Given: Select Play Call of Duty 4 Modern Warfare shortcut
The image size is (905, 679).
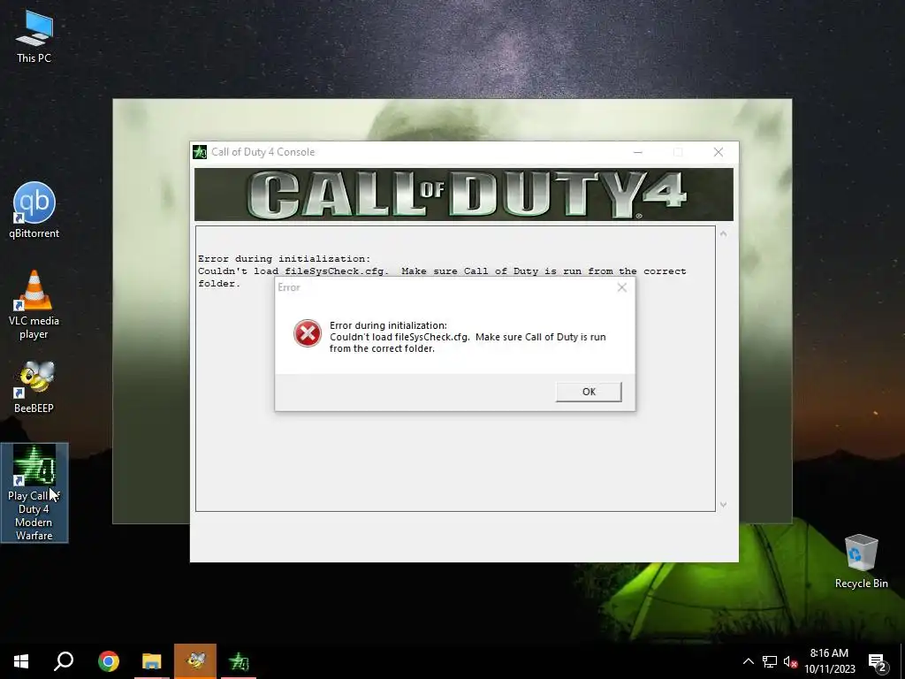Looking at the screenshot, I should coord(34,492).
